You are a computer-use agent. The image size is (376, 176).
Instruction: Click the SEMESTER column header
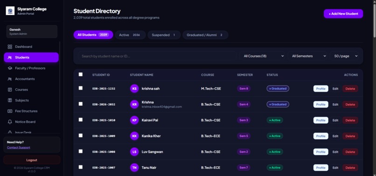245,75
